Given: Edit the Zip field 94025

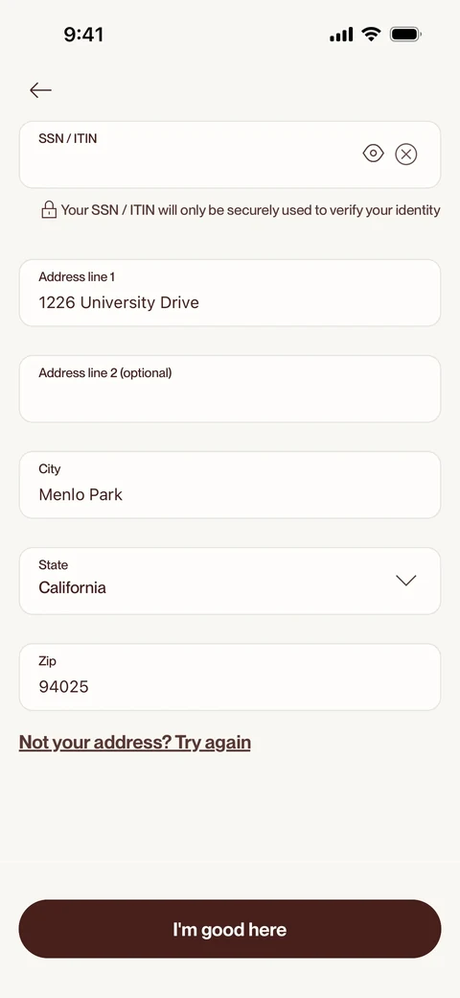Looking at the screenshot, I should click(x=230, y=677).
